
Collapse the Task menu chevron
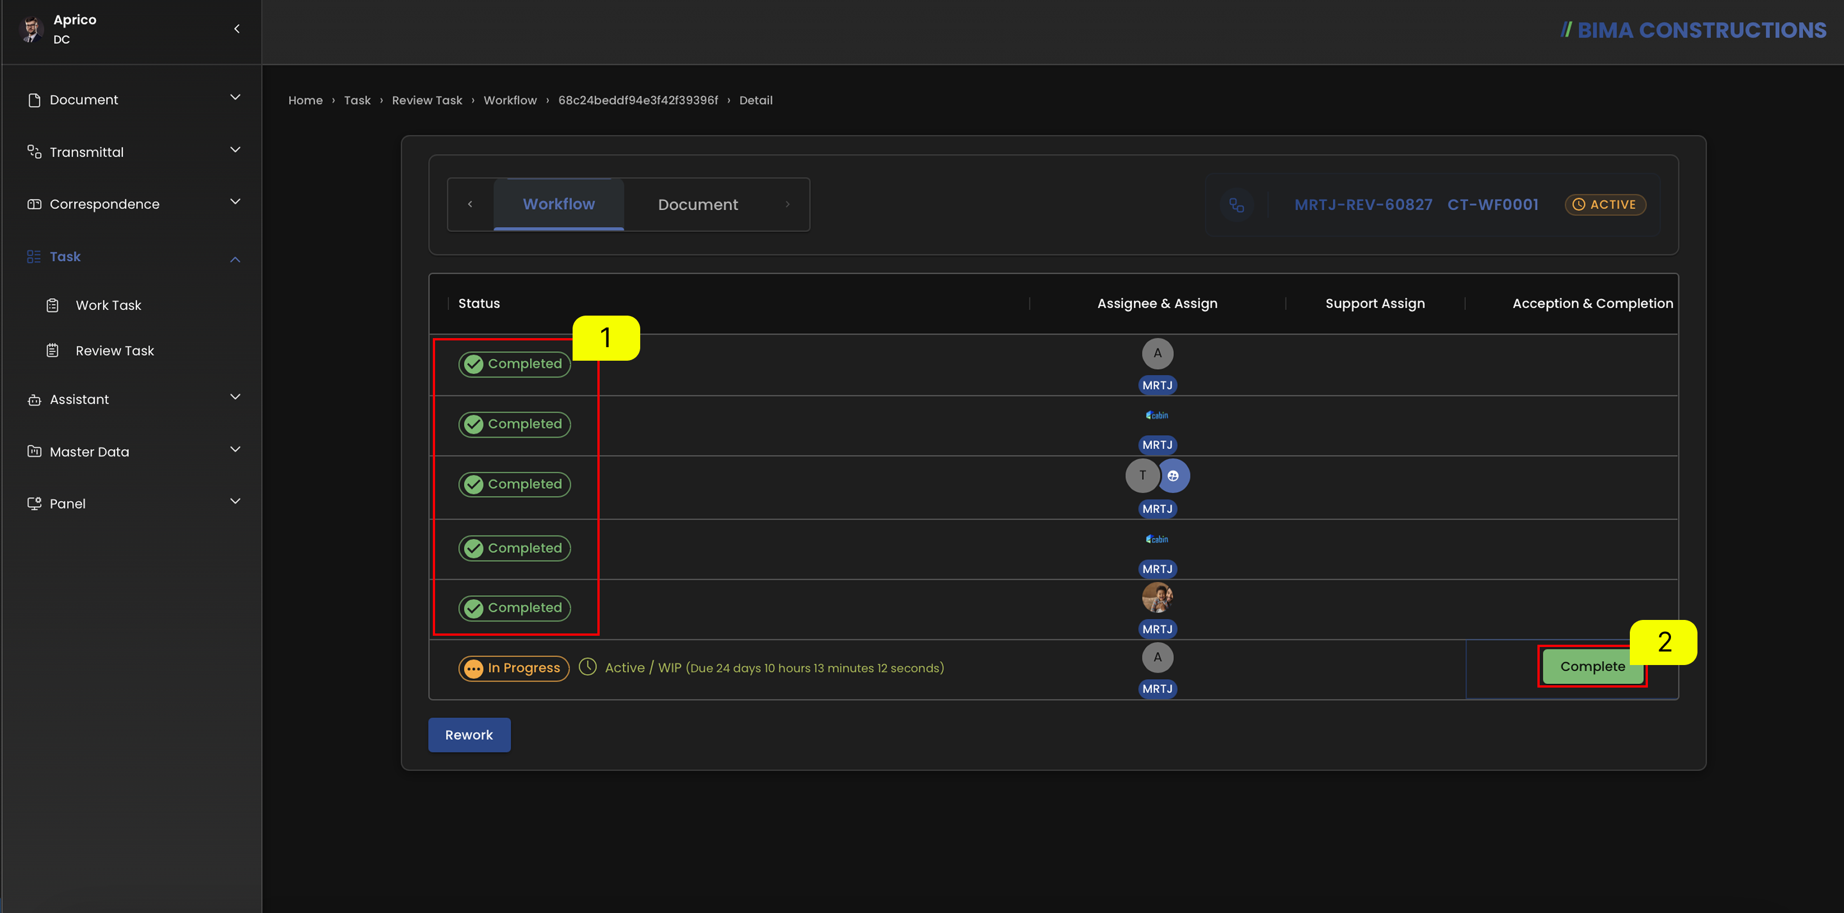235,259
